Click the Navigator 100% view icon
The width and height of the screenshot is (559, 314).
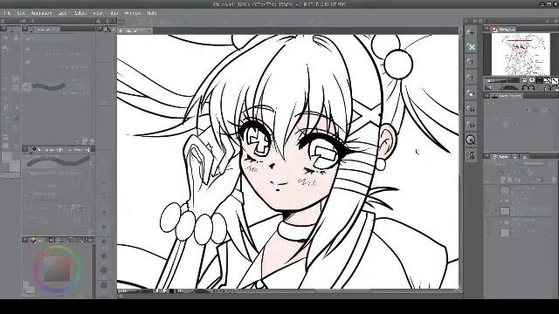pos(540,80)
